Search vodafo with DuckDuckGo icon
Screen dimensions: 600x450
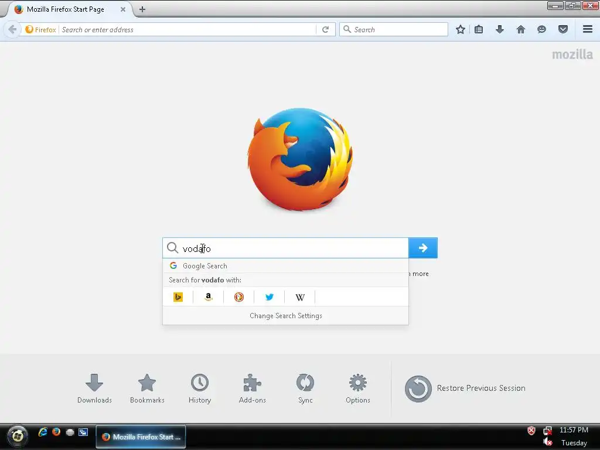pos(239,297)
